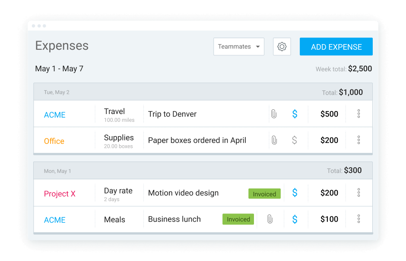Click the May 1 - May 7 date range
This screenshot has width=406, height=261.
[x=59, y=69]
